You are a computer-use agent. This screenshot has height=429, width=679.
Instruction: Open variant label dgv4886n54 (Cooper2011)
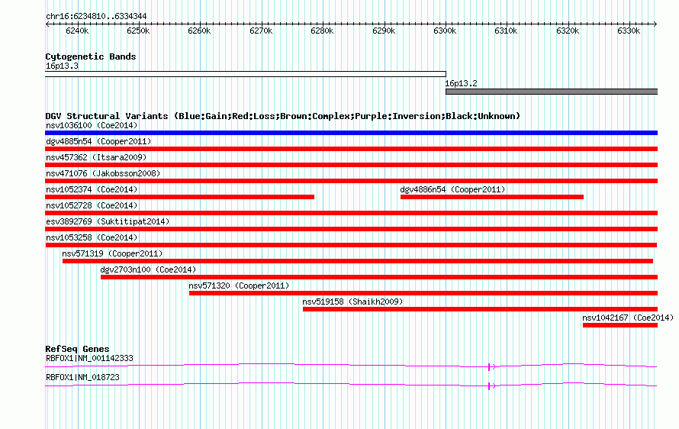(x=452, y=189)
